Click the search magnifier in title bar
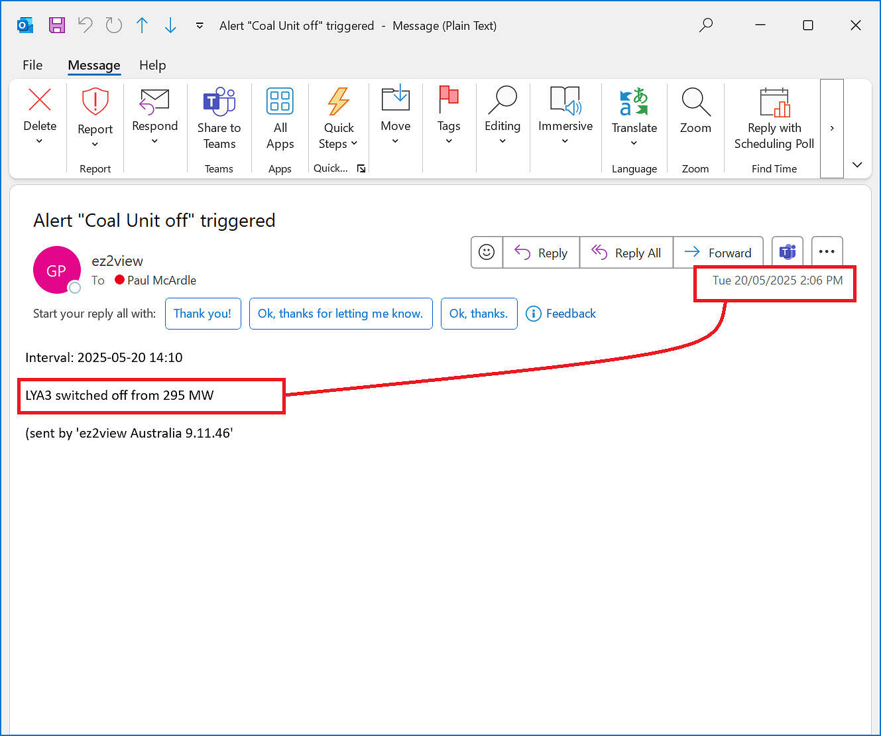 pos(706,25)
